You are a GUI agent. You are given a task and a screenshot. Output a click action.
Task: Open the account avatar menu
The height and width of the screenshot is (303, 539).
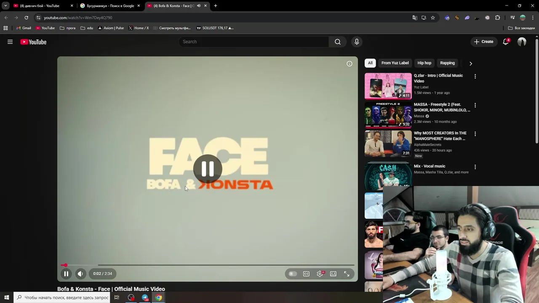click(522, 42)
